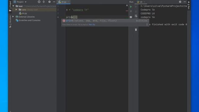Collapse the test project root folder

point(13,6)
